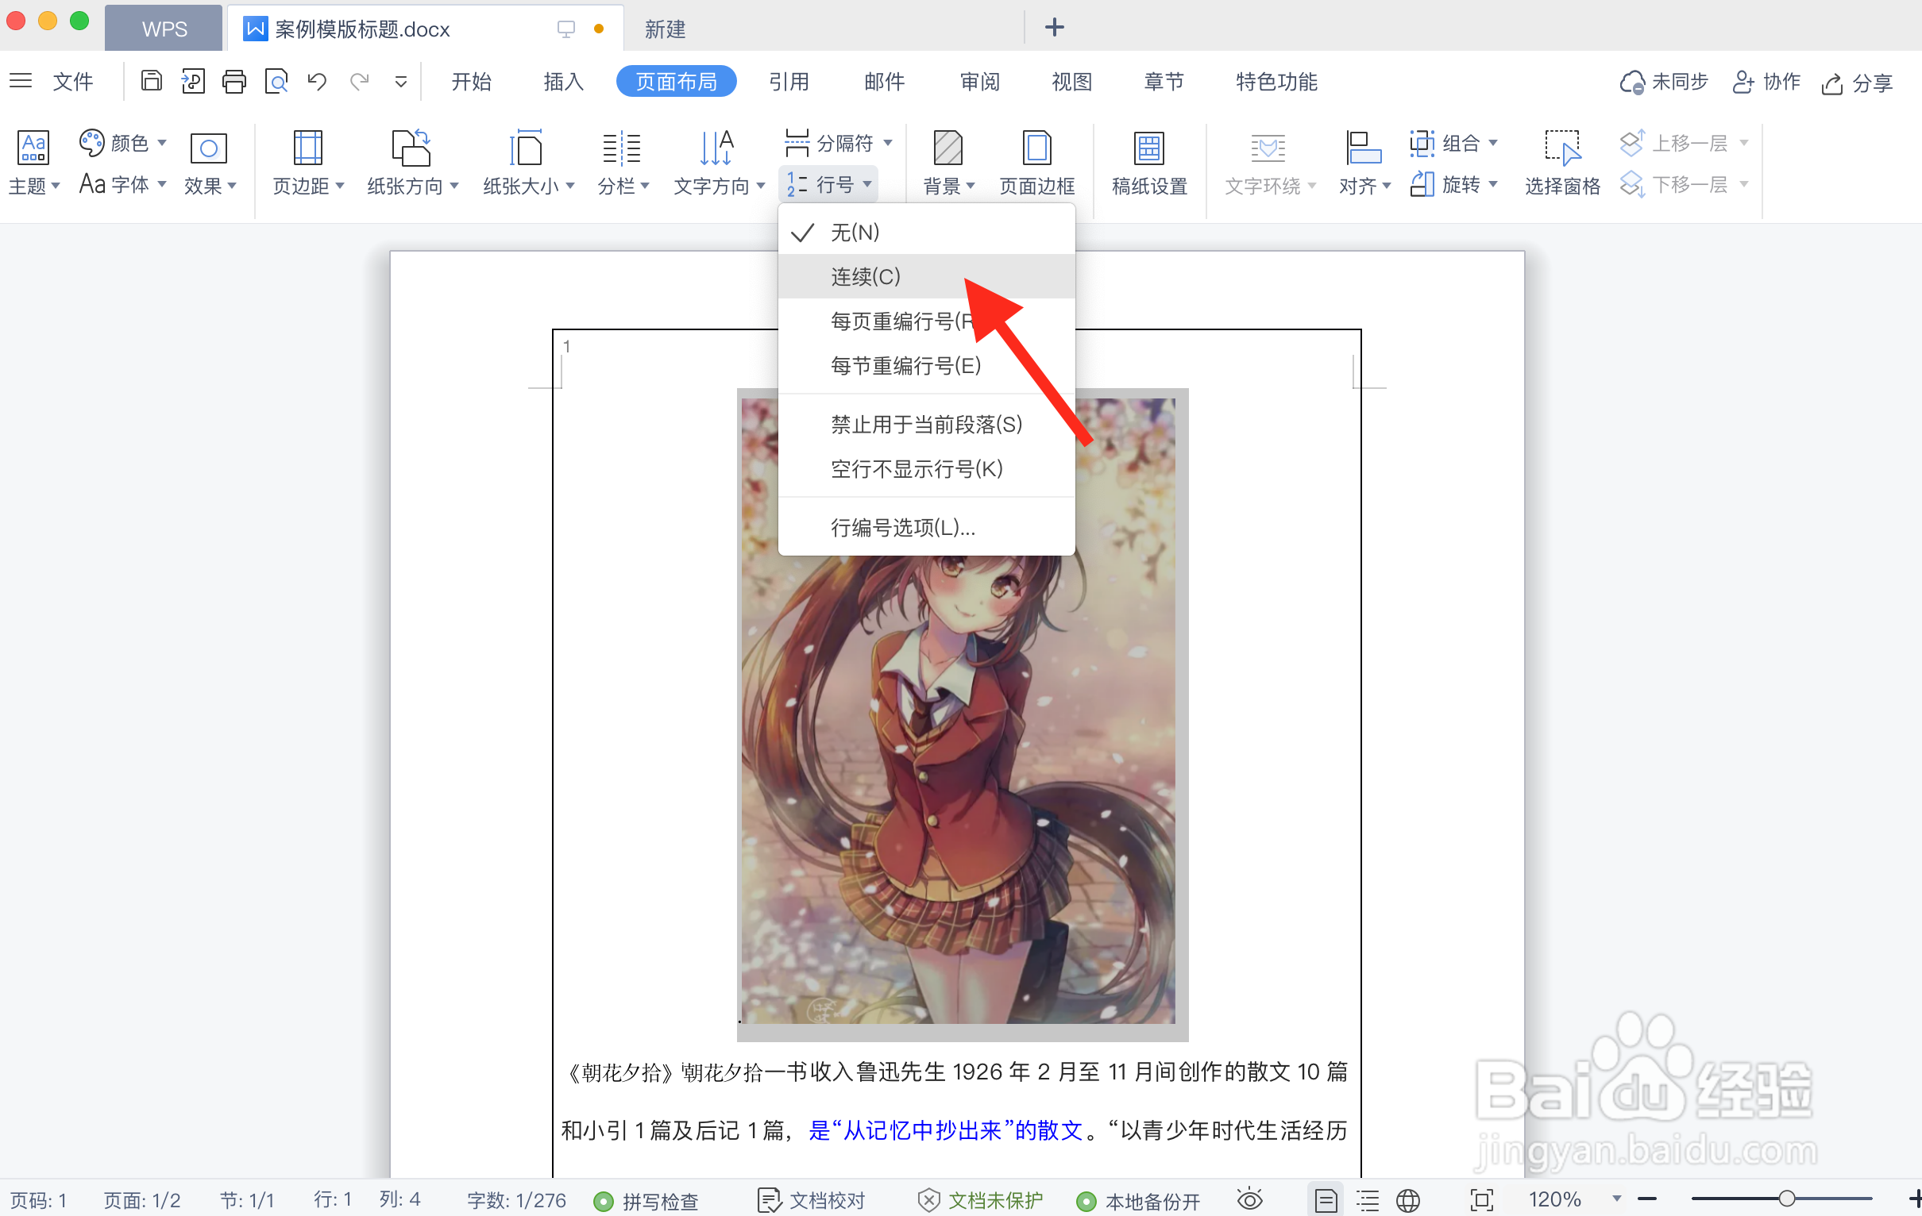Switch to the 审阅 ribbon tab
The width and height of the screenshot is (1922, 1216).
(978, 81)
